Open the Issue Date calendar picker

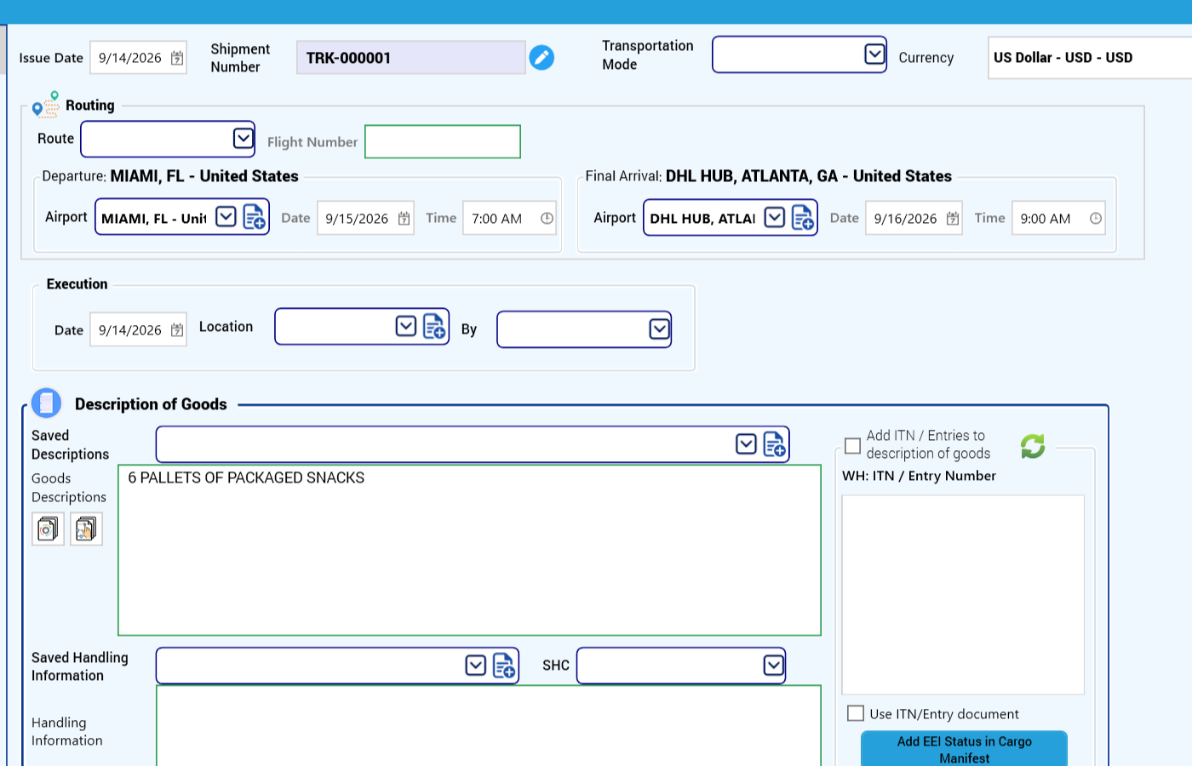[x=177, y=58]
